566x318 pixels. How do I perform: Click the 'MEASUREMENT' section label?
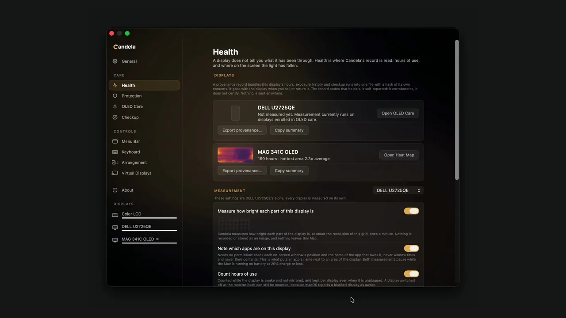tap(229, 191)
